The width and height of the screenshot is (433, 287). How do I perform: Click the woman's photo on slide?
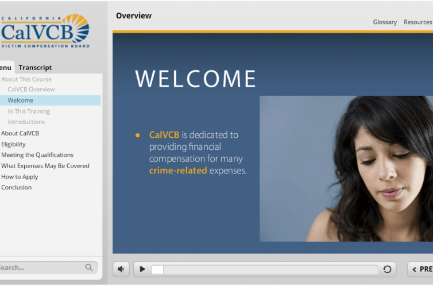[x=346, y=169]
